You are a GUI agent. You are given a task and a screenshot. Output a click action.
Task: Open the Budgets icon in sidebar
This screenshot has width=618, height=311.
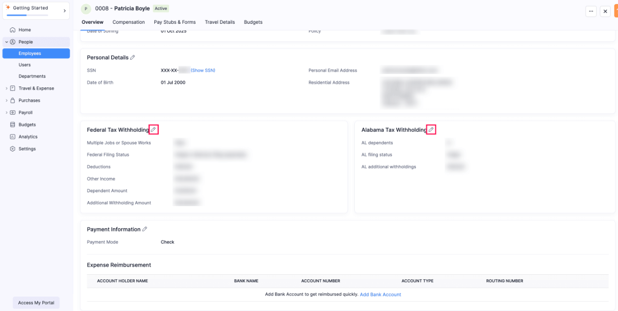12,124
